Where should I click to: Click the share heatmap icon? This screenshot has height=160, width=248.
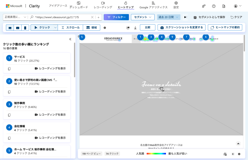pos(128,28)
